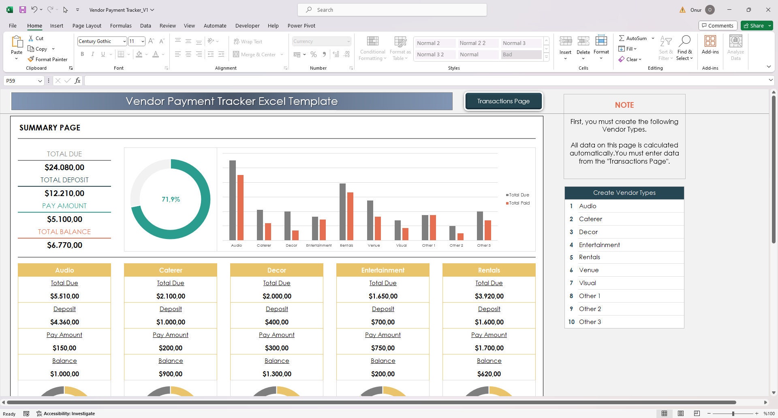
Task: Click the zoom slider handle
Action: [x=733, y=414]
